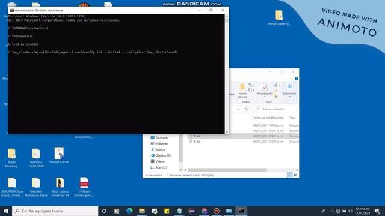Click Explorer horizontal scrollbar thumb
Viewport: 385px width, 216px height.
point(227,170)
